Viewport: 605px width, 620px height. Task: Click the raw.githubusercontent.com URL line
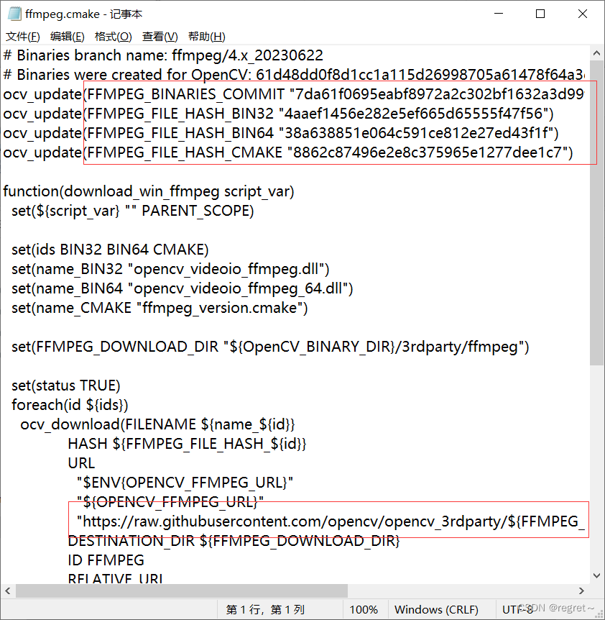pos(331,521)
